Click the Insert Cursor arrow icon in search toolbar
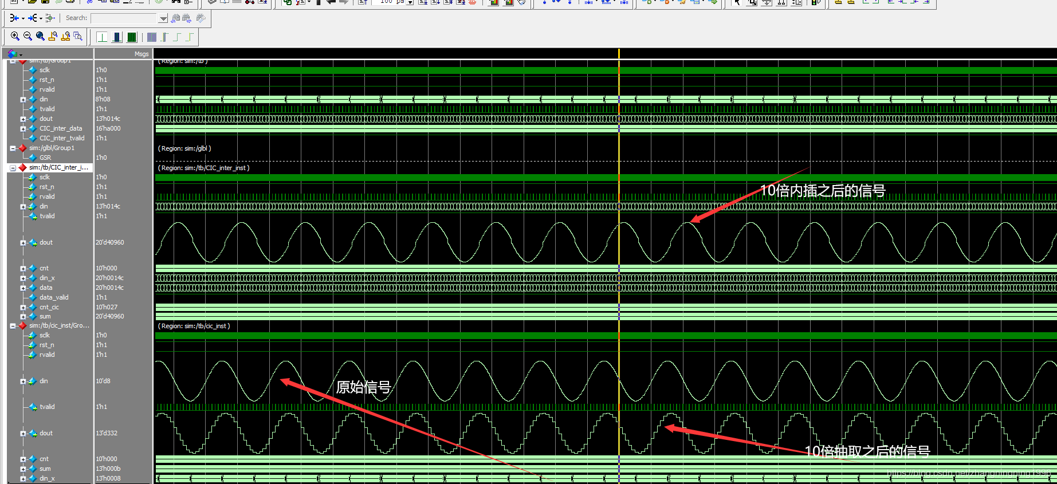Viewport: 1057px width, 484px height. (14, 18)
